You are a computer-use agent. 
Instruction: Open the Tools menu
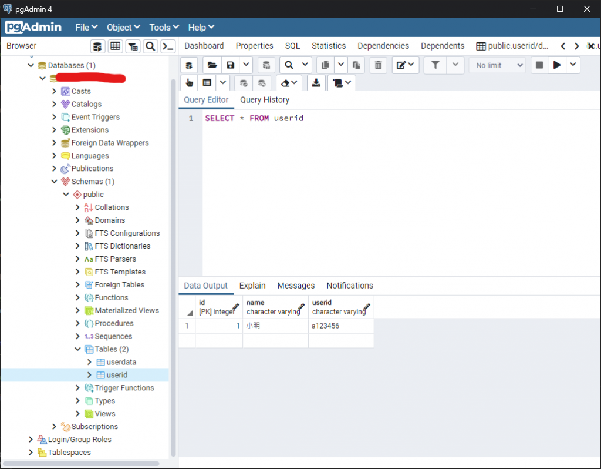pos(164,28)
